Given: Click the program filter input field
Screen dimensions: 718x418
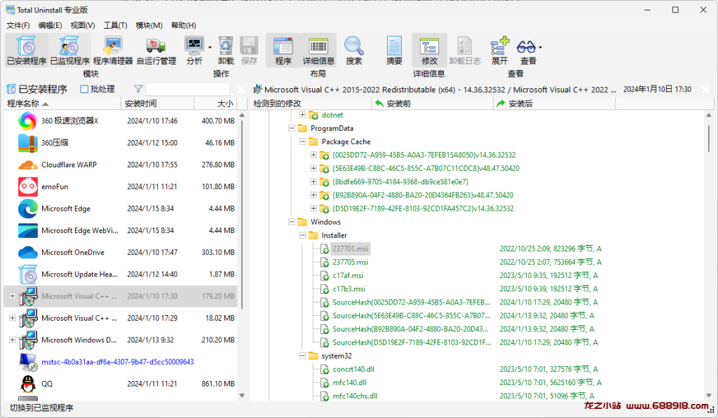Looking at the screenshot, I should tap(188, 89).
